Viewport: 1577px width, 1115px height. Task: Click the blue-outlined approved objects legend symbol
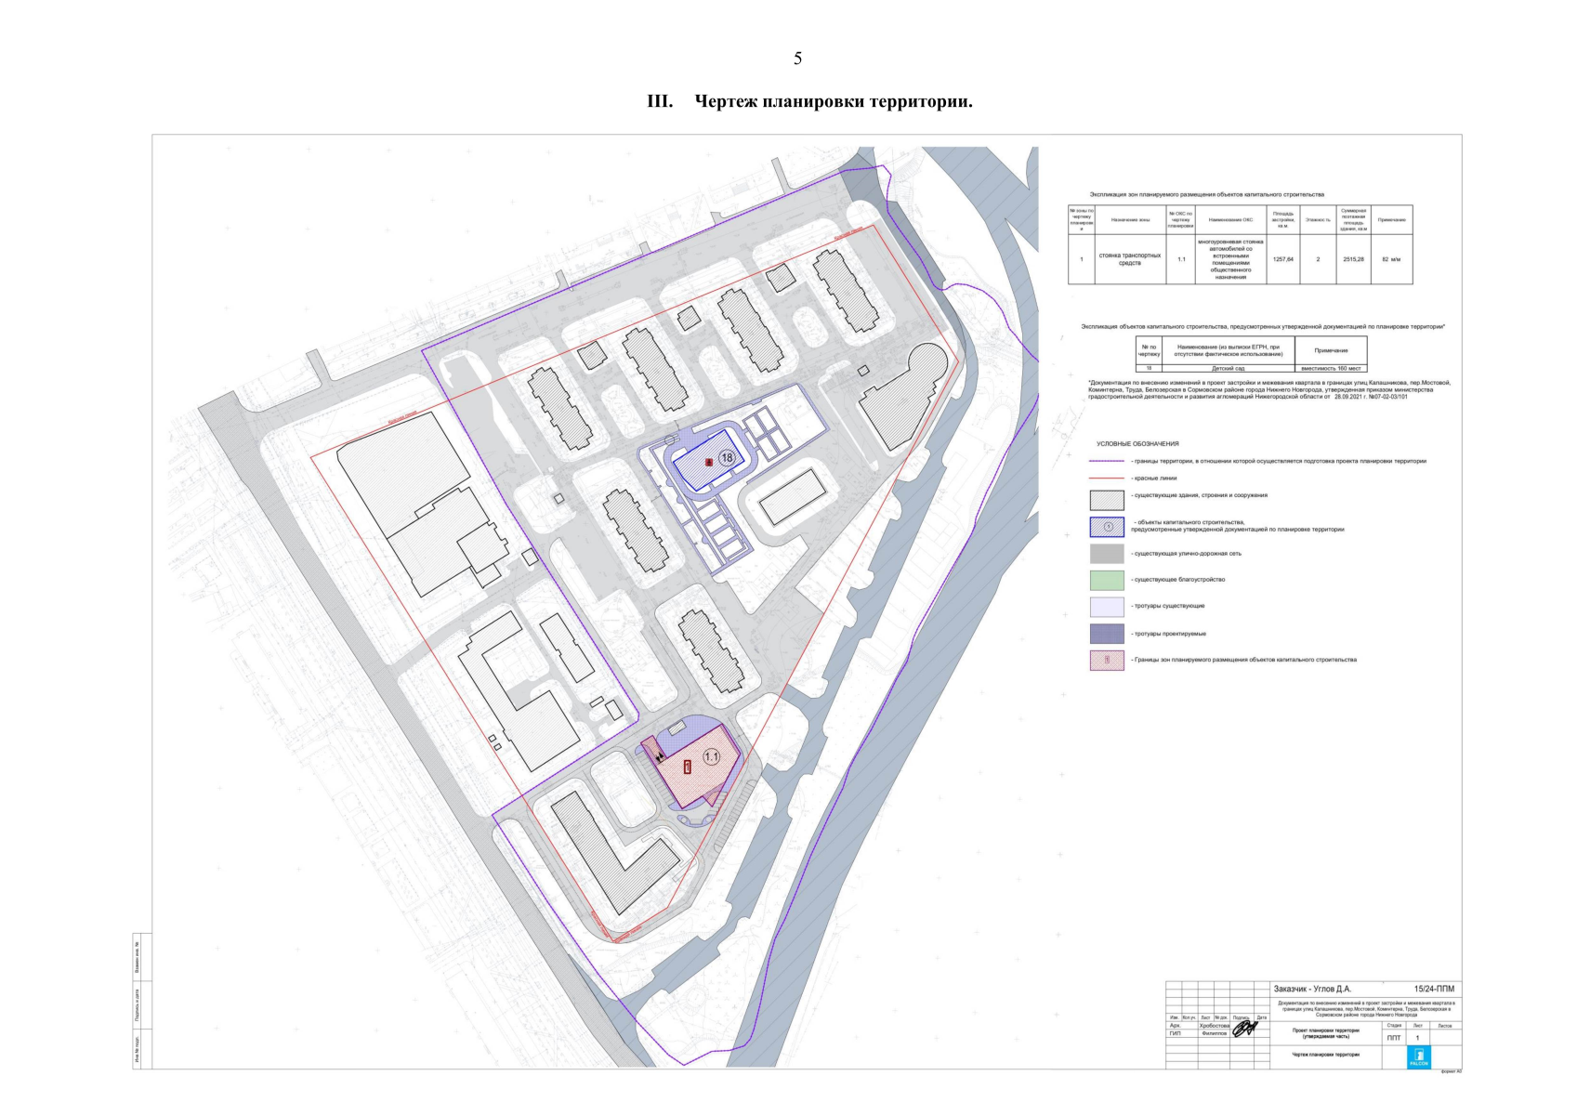click(1106, 527)
